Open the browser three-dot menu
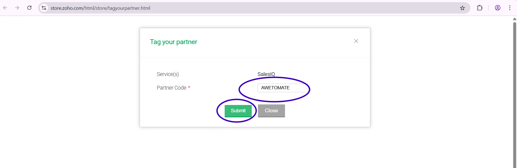 pos(510,8)
